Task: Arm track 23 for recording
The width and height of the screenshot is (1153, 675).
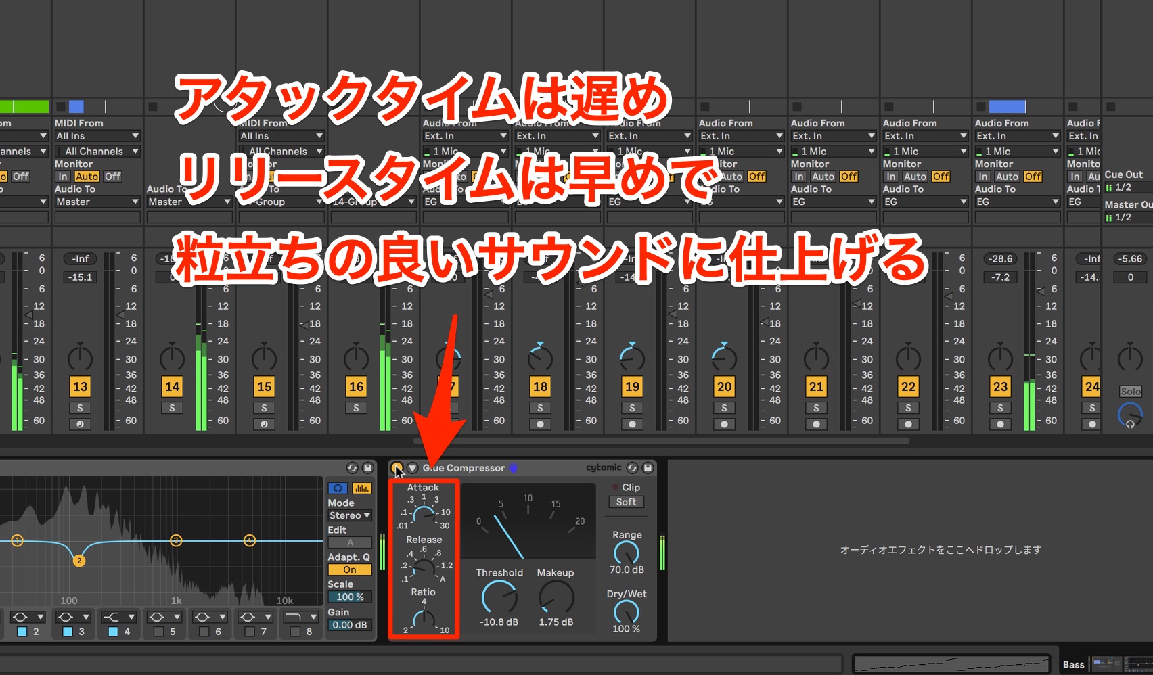Action: [1001, 425]
